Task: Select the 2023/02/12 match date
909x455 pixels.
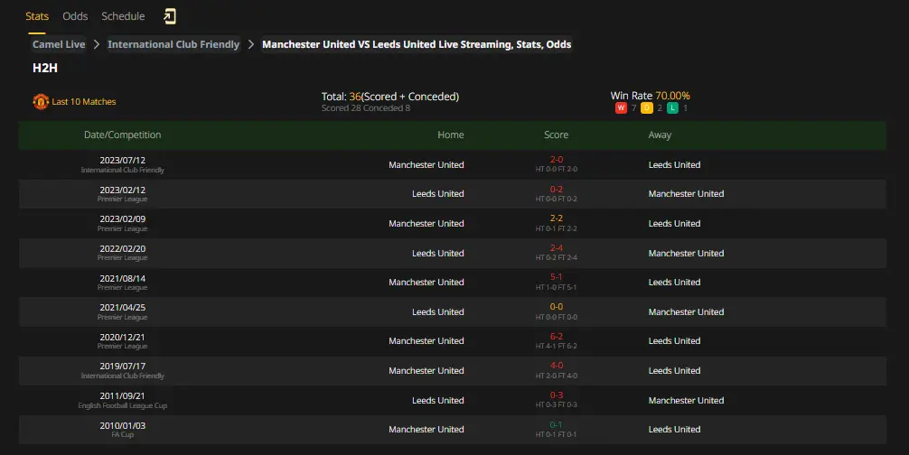Action: click(x=122, y=190)
